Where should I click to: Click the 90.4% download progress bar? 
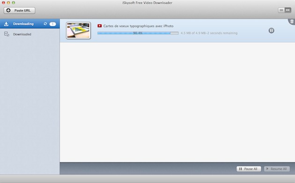click(138, 33)
